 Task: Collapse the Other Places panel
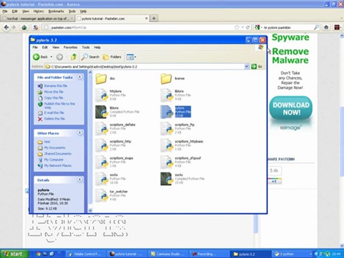click(80, 133)
